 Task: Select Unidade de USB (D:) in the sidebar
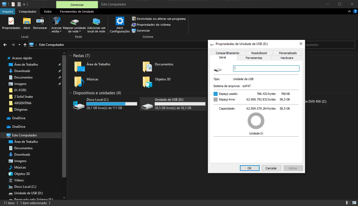point(28,193)
